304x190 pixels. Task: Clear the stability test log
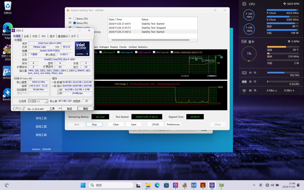point(116,125)
